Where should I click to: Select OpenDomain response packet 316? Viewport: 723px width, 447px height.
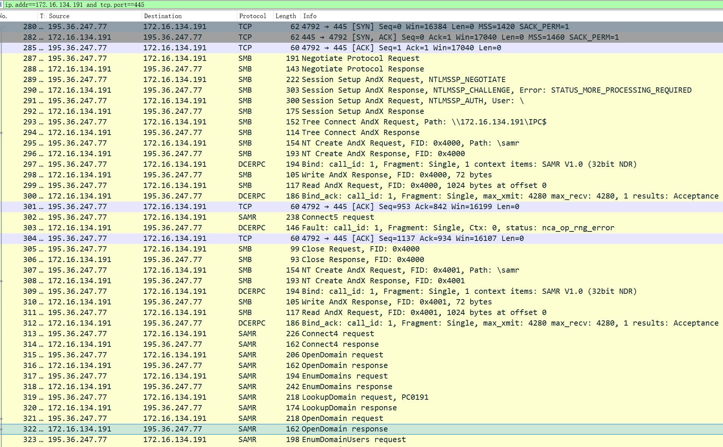[361, 365]
